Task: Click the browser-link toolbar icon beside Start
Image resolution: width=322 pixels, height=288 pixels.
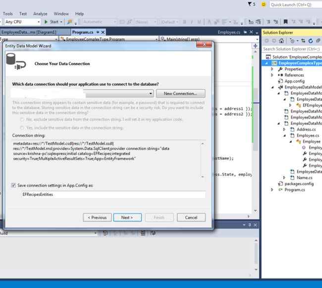Action: pyautogui.click(x=70, y=22)
